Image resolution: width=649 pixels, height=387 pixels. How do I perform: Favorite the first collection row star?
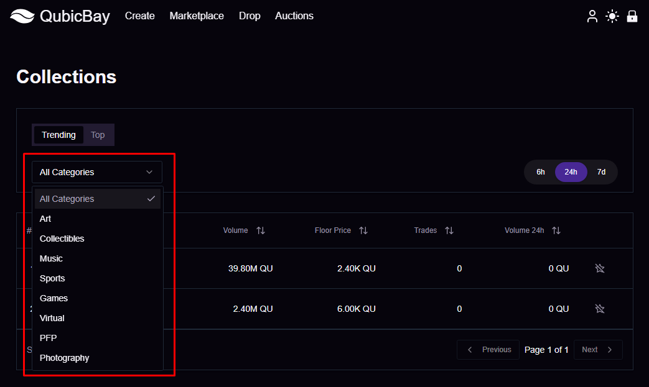click(x=600, y=268)
